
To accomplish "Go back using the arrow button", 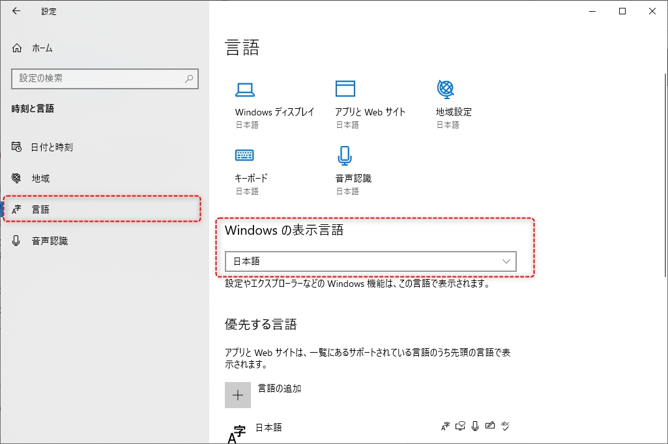I will (x=15, y=10).
